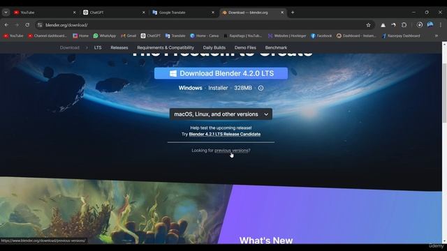
Task: Close the YouTube tab
Action: point(75,13)
